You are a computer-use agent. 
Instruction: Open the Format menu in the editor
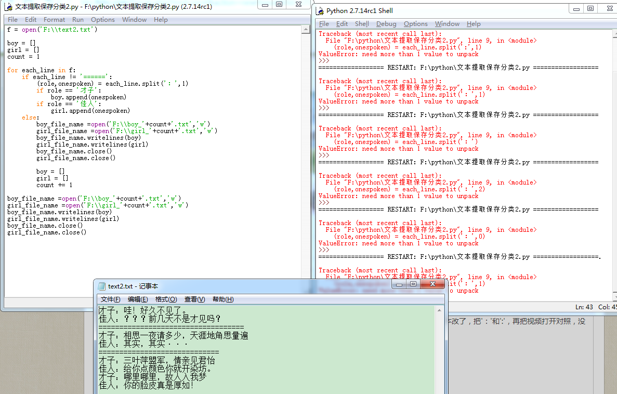tap(55, 20)
